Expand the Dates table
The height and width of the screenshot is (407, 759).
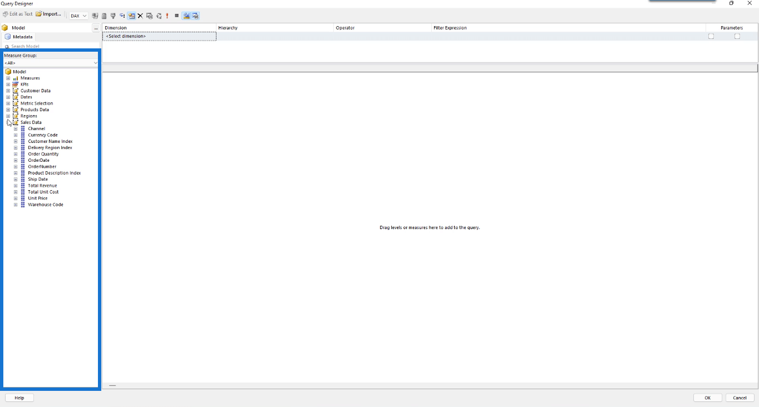point(8,97)
